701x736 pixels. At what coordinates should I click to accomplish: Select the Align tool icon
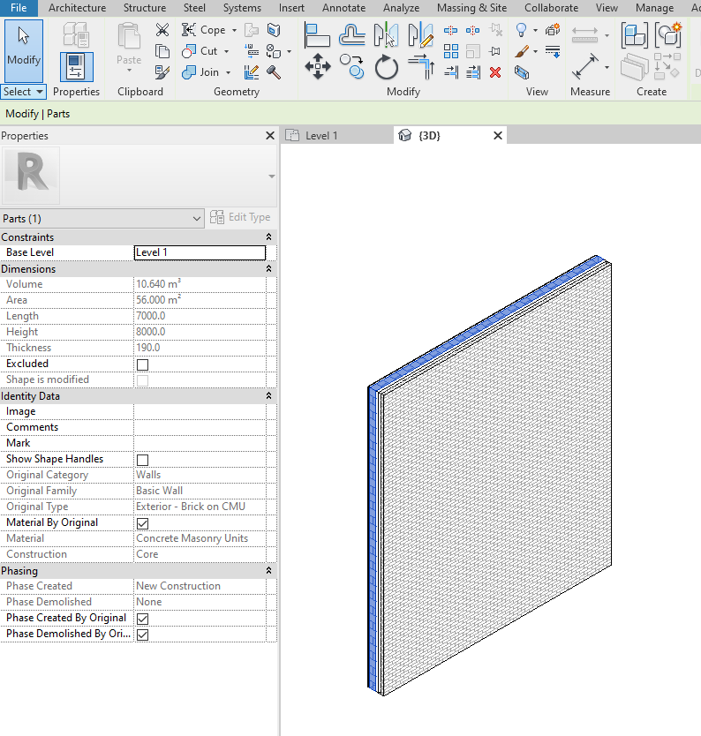318,35
